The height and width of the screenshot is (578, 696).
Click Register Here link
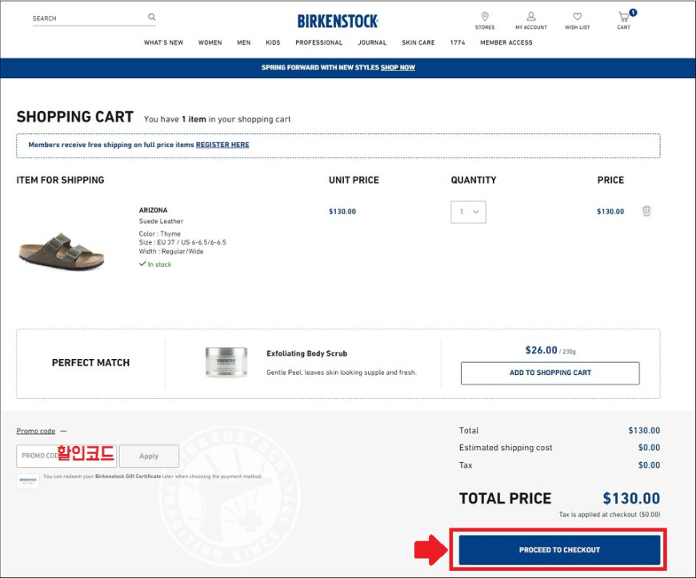coord(222,145)
